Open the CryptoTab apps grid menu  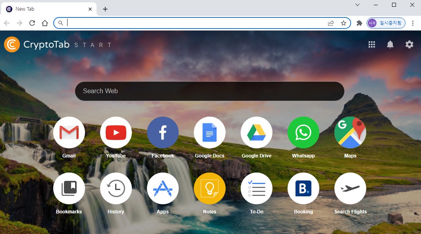(x=372, y=44)
